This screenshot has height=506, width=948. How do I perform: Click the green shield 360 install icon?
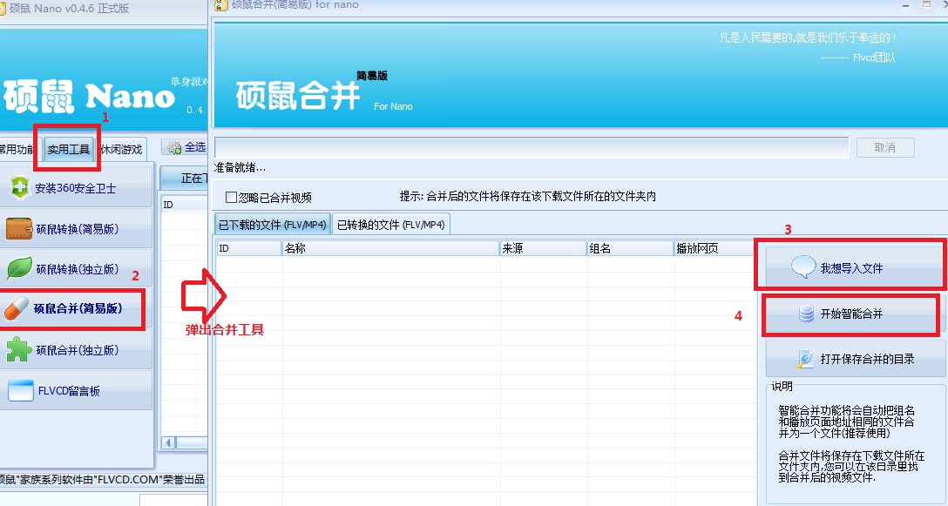point(19,188)
